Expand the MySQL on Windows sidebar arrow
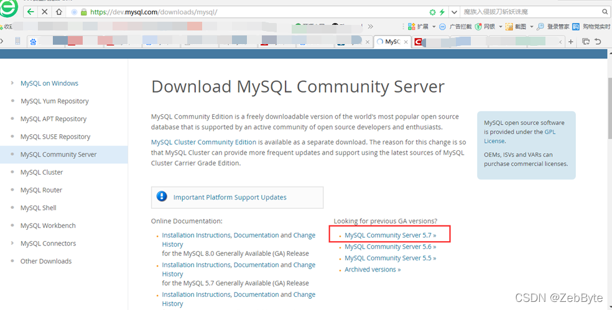The height and width of the screenshot is (310, 612). coord(12,83)
